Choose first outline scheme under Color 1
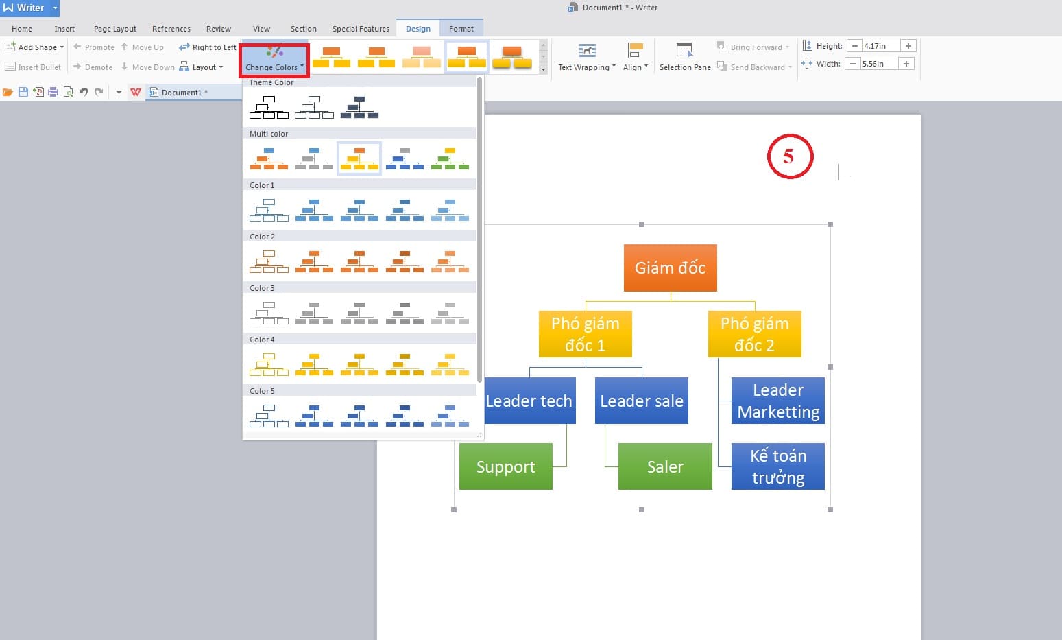Viewport: 1062px width, 640px height. point(269,210)
